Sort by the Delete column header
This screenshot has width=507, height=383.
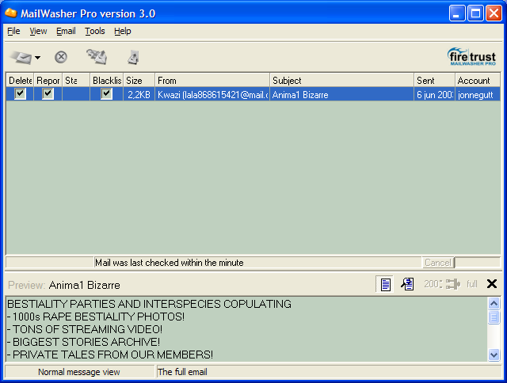(x=20, y=81)
